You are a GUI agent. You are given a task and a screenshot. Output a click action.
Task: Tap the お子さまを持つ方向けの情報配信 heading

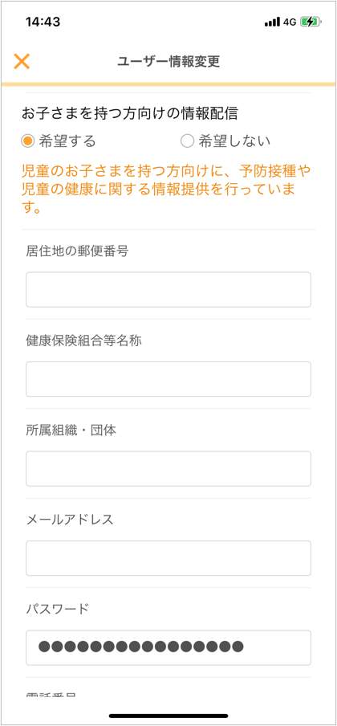(129, 114)
